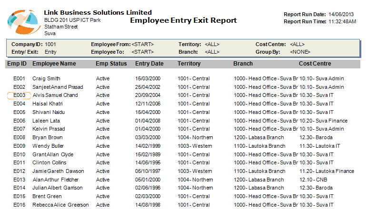Click Bryan Brown's name in the list
The width and height of the screenshot is (367, 209).
tap(47, 137)
